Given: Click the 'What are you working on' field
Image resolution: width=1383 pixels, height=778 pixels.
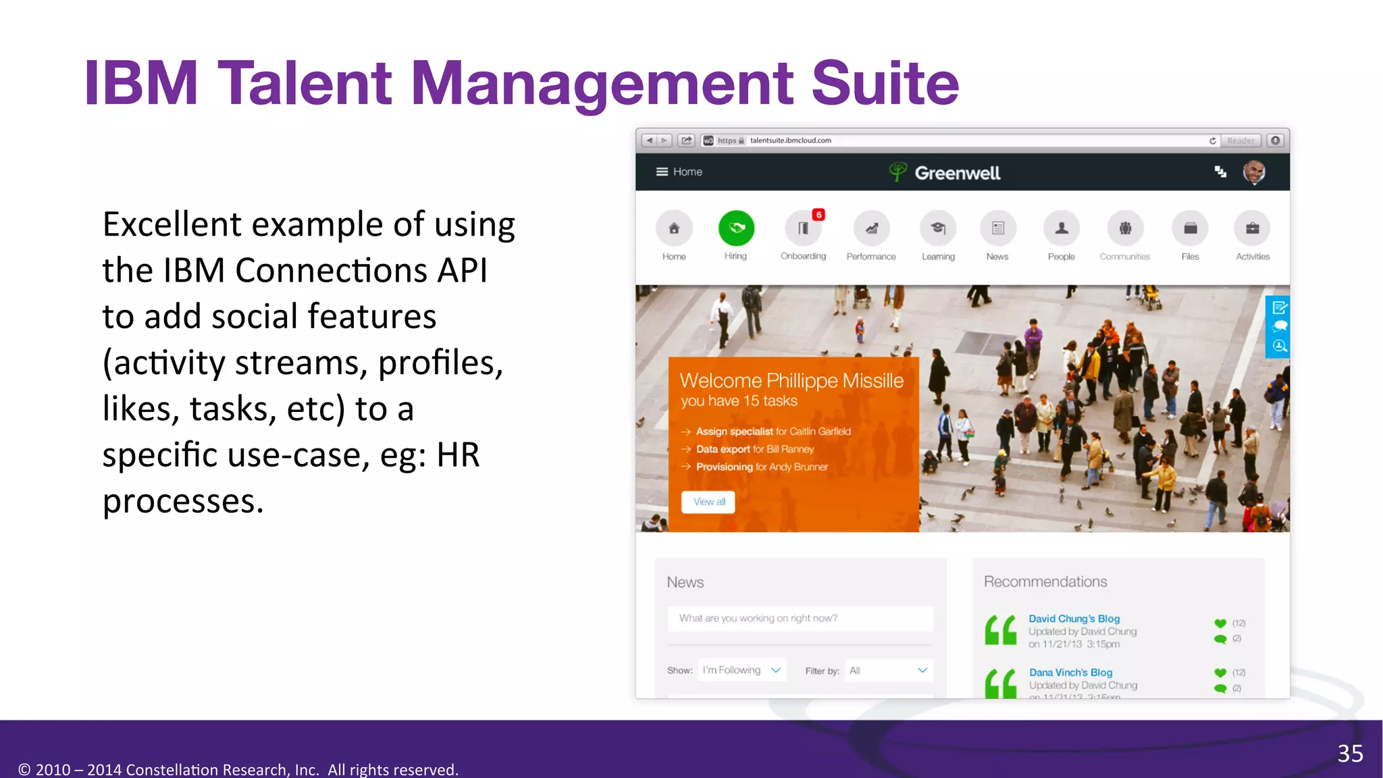Looking at the screenshot, I should tap(800, 619).
